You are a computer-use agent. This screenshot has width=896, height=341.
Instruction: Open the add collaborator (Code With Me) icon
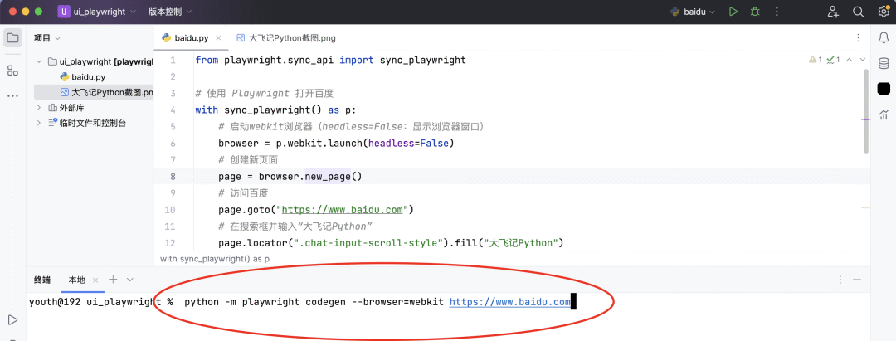tap(833, 12)
